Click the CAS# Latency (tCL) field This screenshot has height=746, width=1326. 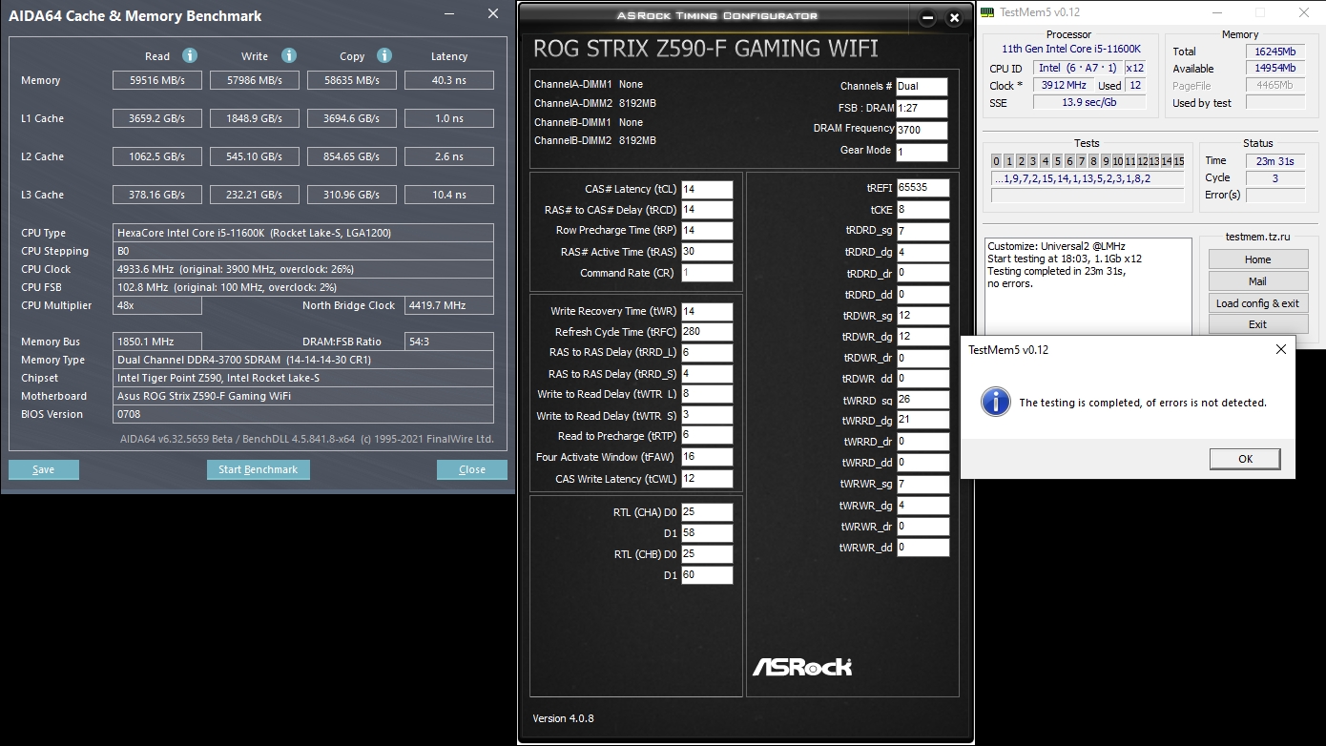pos(707,189)
